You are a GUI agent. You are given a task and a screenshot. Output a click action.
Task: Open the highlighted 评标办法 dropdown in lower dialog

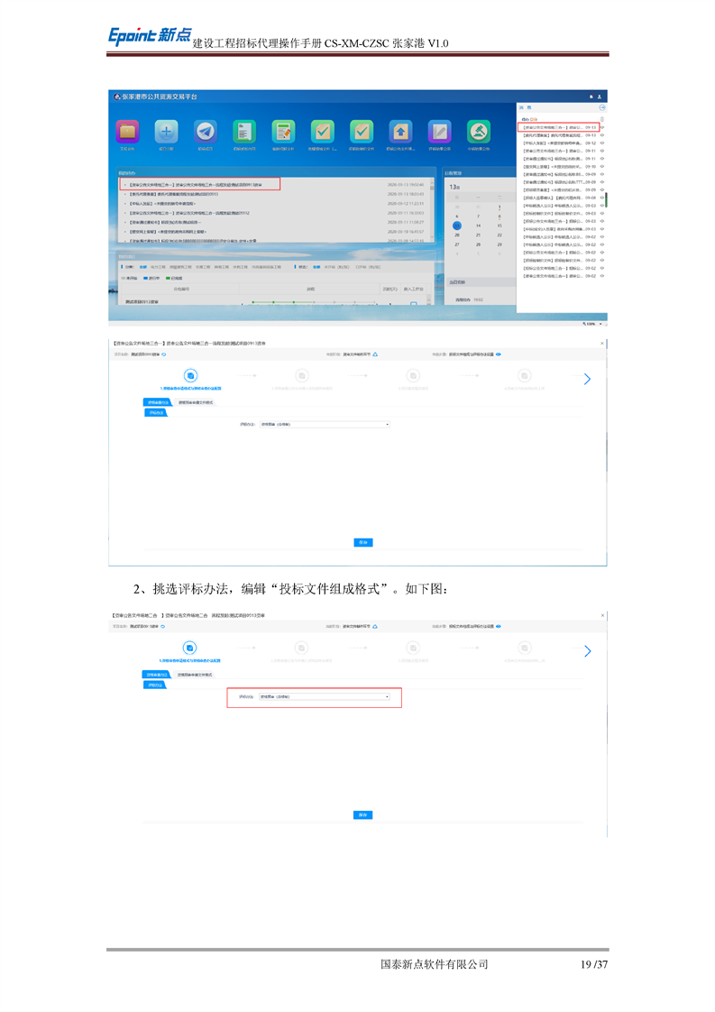click(324, 697)
